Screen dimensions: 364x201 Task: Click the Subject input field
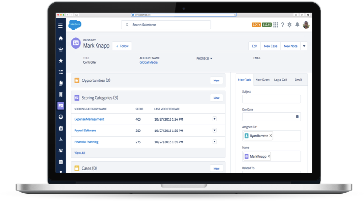point(271,99)
